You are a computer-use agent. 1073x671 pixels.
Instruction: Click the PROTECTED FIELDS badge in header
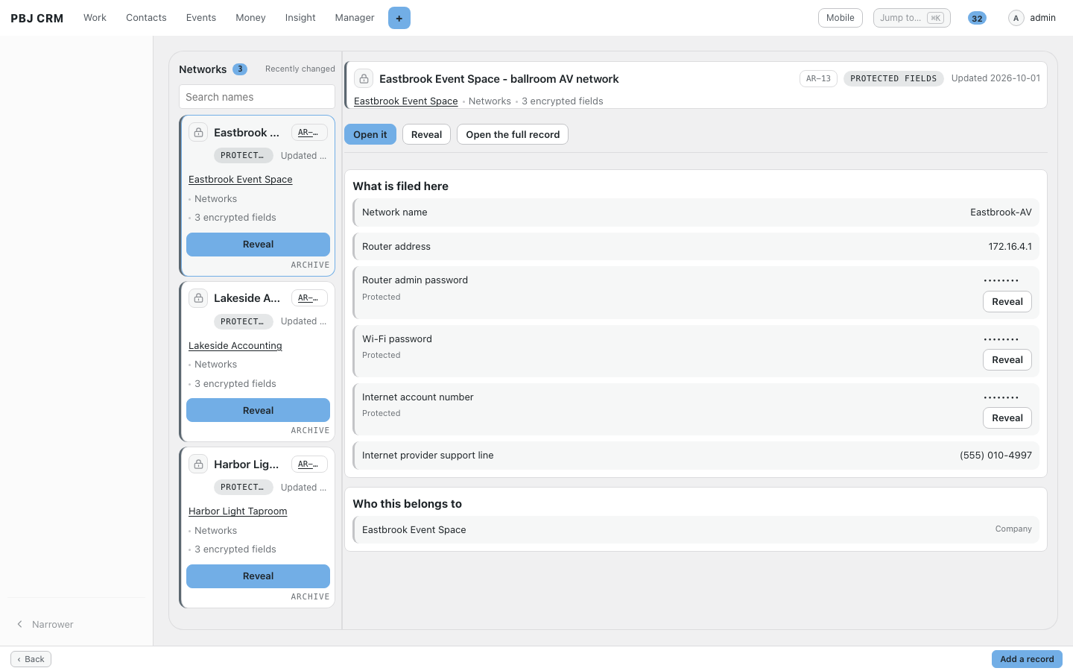pyautogui.click(x=893, y=78)
